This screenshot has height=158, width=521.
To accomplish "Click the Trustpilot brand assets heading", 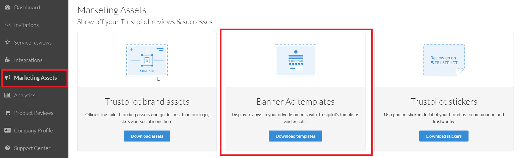I will point(147,102).
